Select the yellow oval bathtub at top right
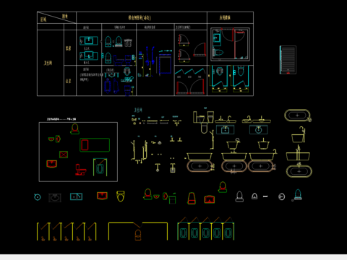 [298, 116]
